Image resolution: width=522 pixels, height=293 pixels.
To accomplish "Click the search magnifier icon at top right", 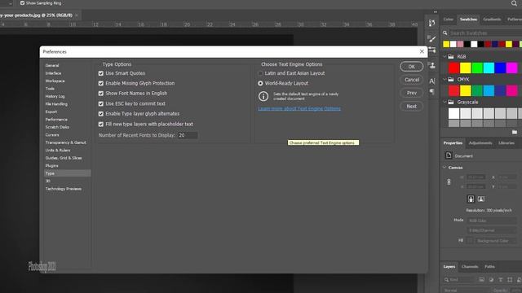I will (514, 3).
